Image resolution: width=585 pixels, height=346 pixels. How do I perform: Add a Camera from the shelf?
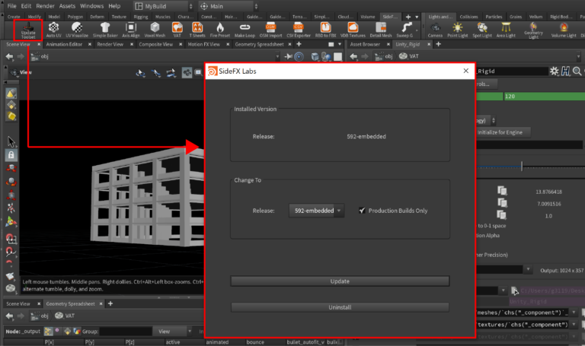coord(435,30)
